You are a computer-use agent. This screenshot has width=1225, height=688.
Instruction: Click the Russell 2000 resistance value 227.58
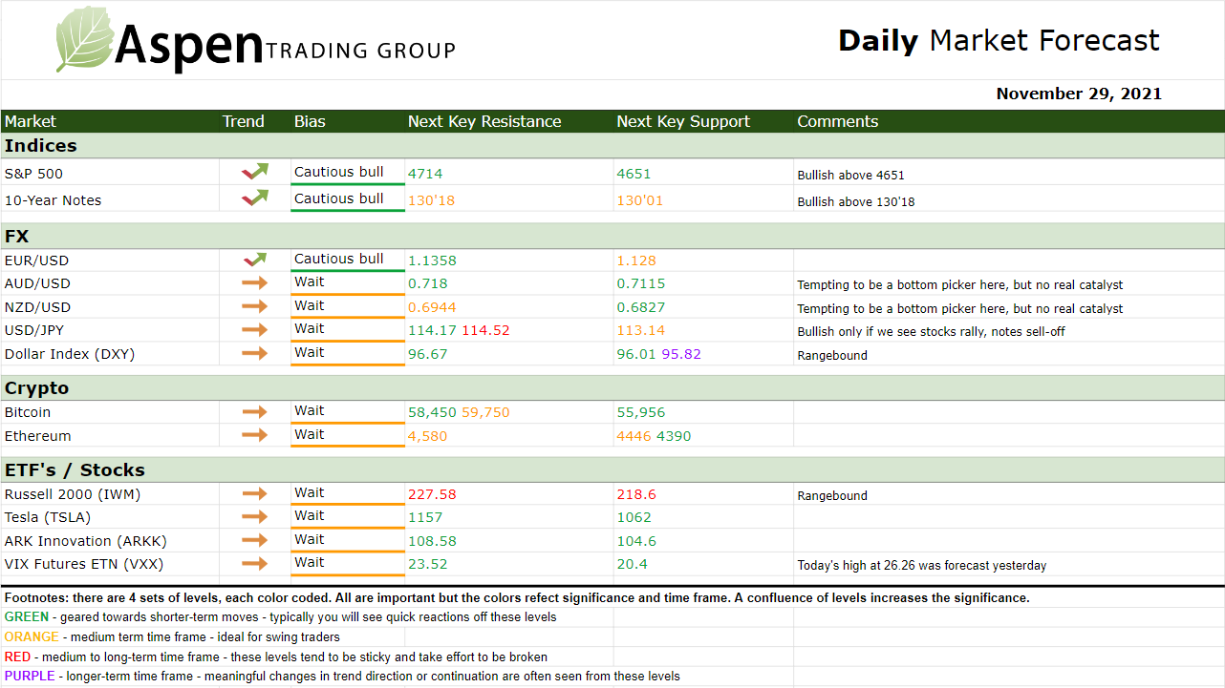pos(432,494)
